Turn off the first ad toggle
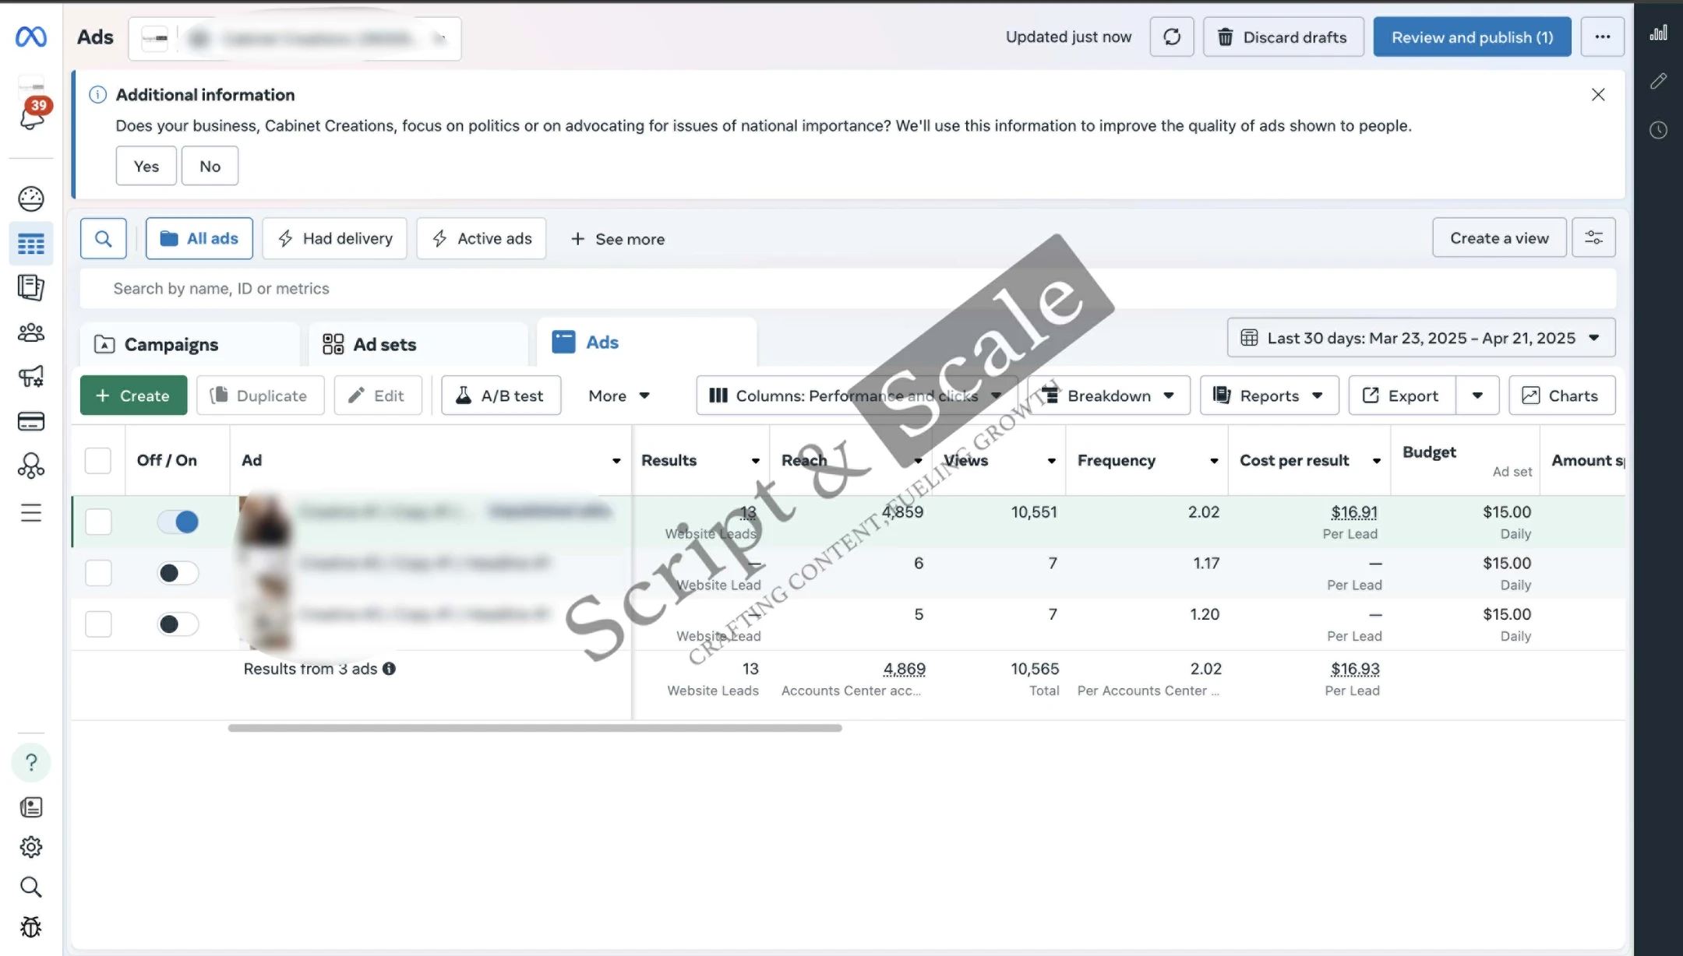Screen dimensions: 1683x956 click(x=178, y=522)
